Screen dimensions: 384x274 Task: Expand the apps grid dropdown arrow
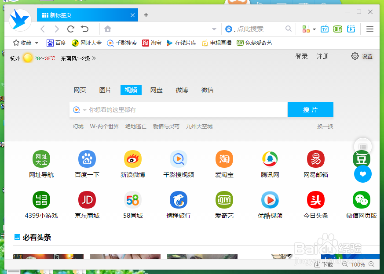click(314, 29)
